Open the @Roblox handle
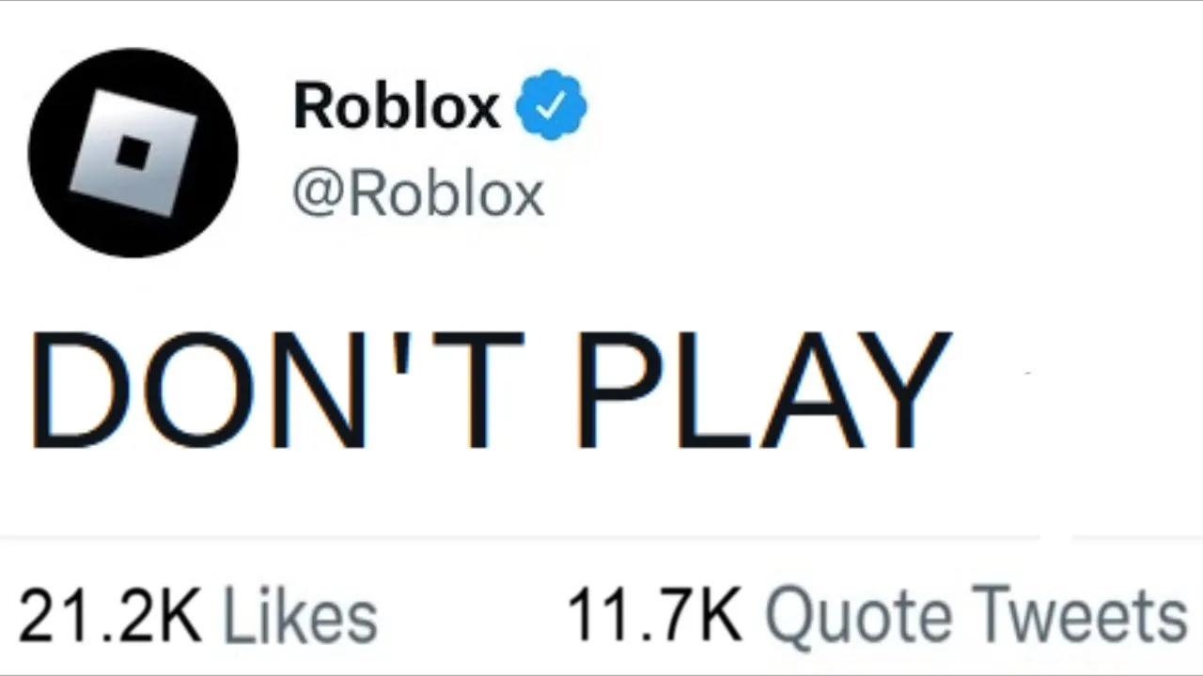Screen dimensions: 1203x676 click(418, 194)
